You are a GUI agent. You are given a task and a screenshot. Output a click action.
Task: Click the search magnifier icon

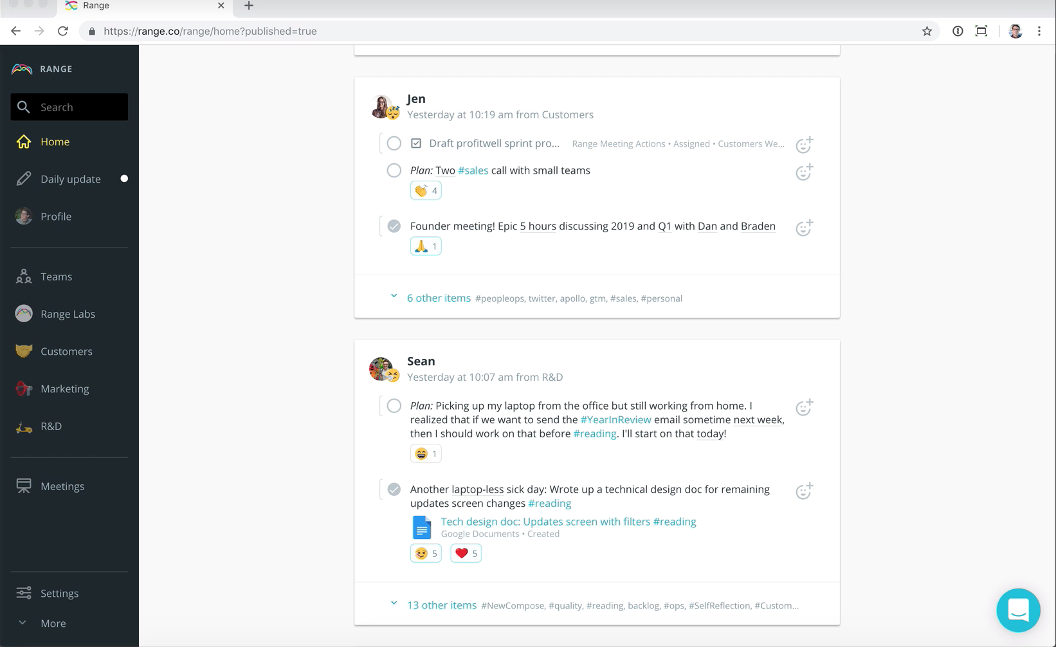(24, 107)
